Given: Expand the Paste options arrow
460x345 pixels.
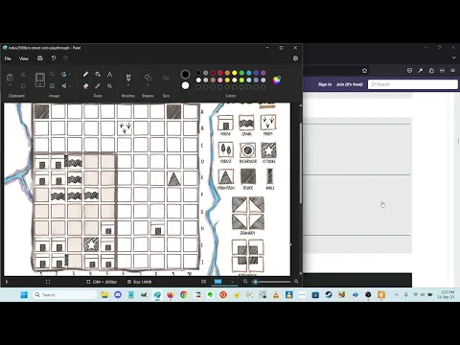Looking at the screenshot, I should 10,85.
